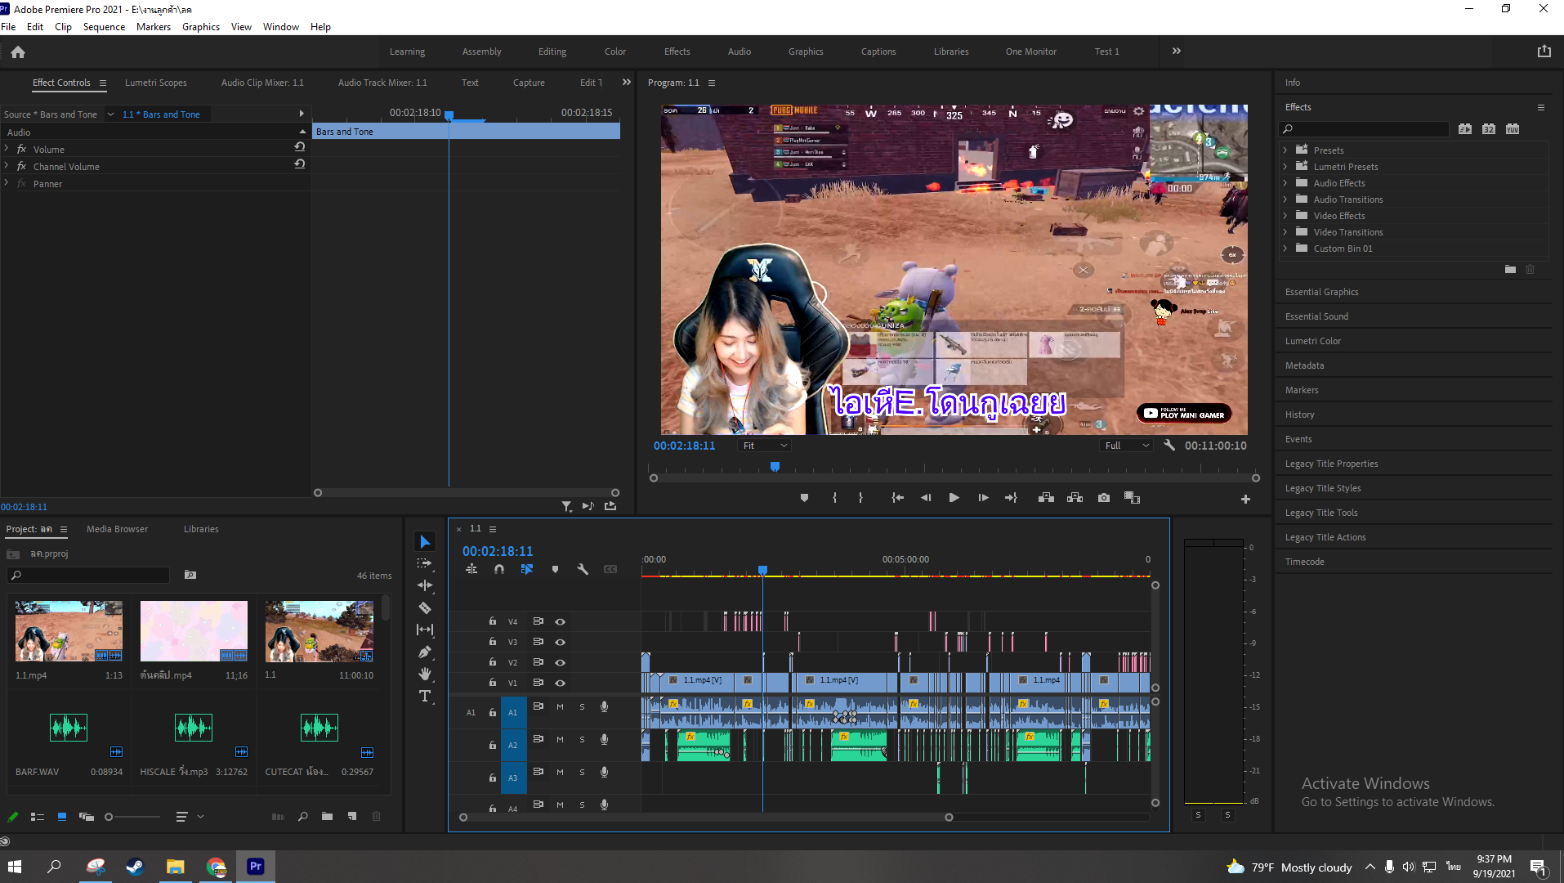
Task: Expand the Lumetri Presets folder
Action: [1285, 167]
